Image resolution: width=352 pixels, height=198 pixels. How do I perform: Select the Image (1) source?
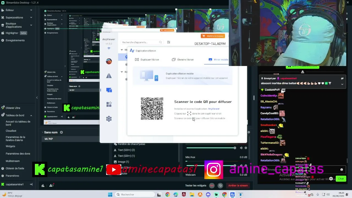point(123,162)
